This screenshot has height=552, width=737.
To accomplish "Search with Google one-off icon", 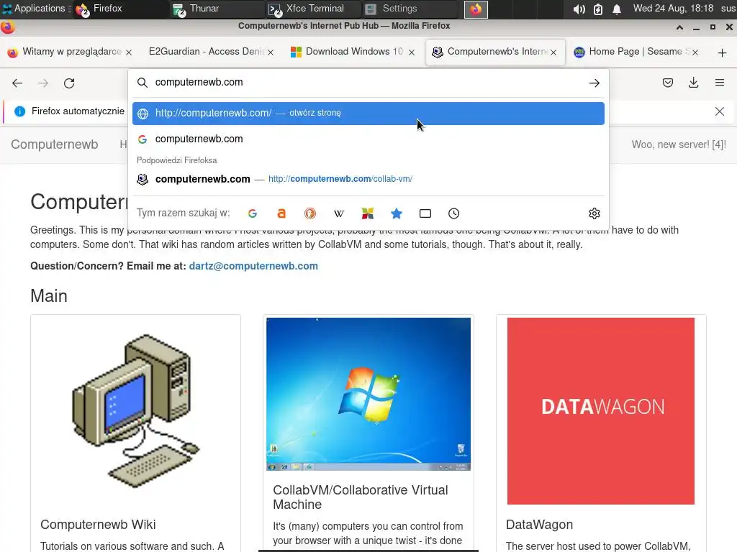I will [253, 213].
